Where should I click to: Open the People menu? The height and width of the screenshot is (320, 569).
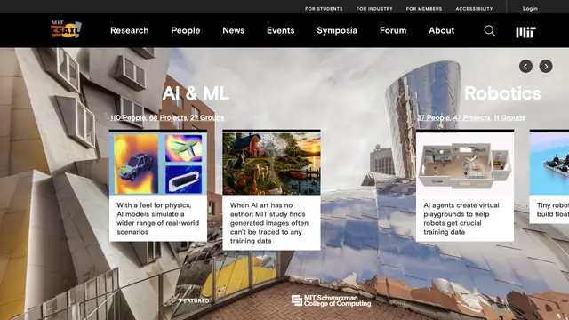(186, 30)
